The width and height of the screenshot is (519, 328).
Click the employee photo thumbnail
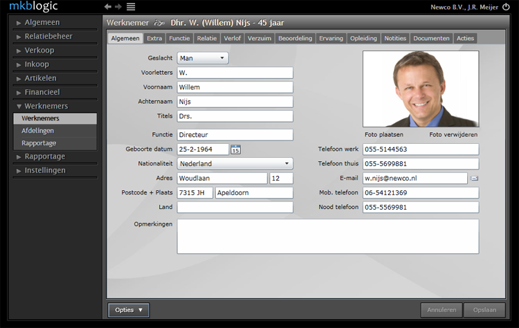(420, 89)
